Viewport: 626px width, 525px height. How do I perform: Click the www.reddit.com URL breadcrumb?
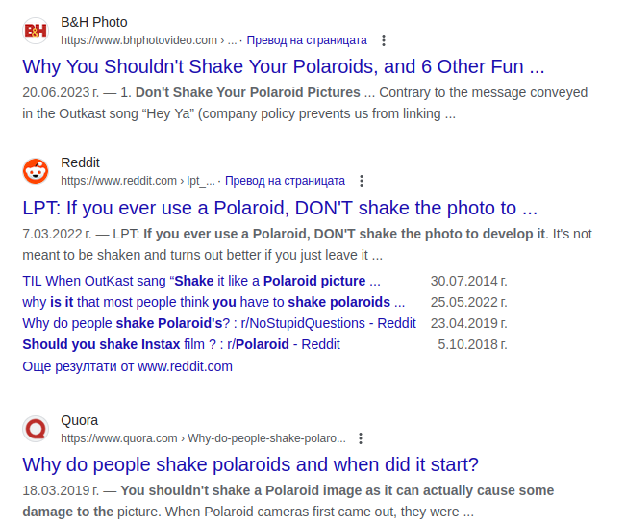(119, 181)
